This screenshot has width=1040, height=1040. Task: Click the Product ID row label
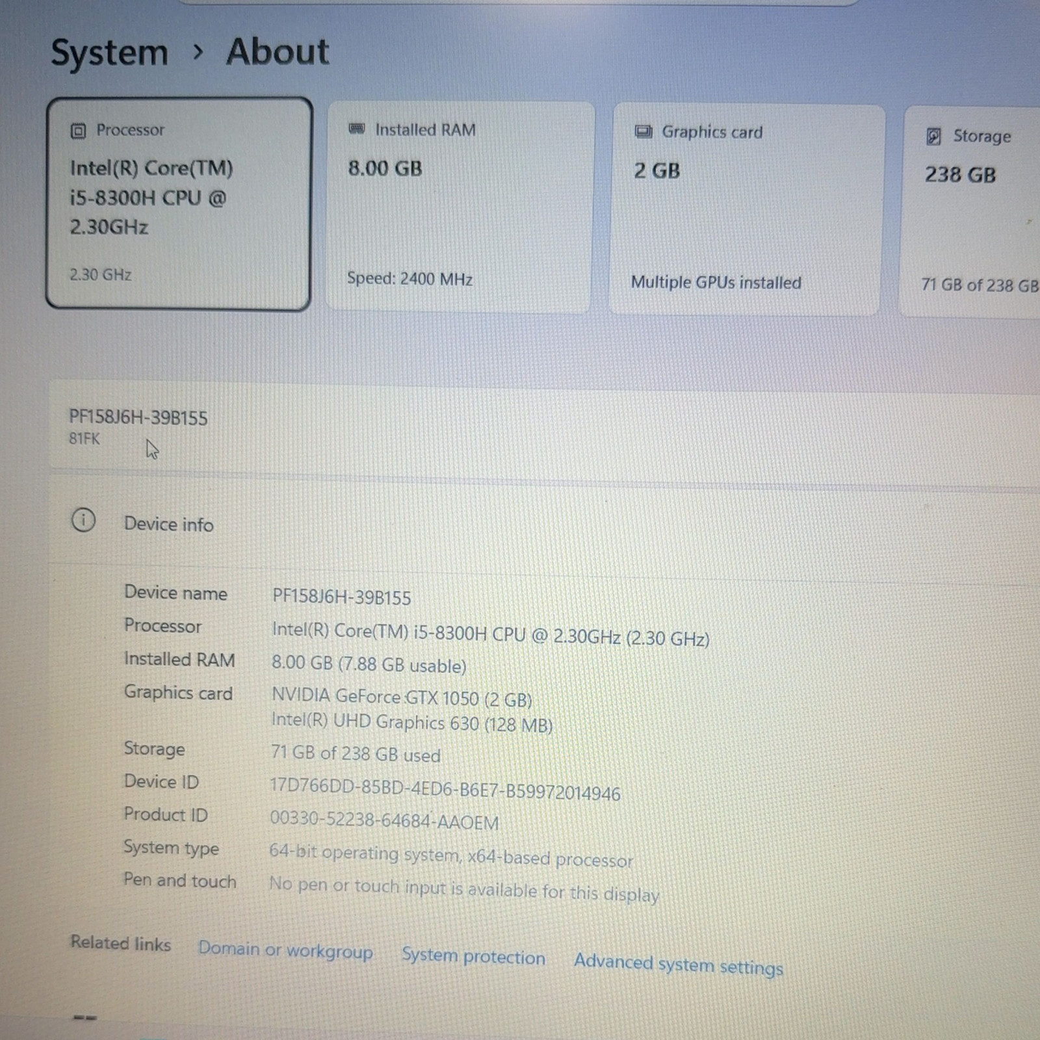coord(166,814)
